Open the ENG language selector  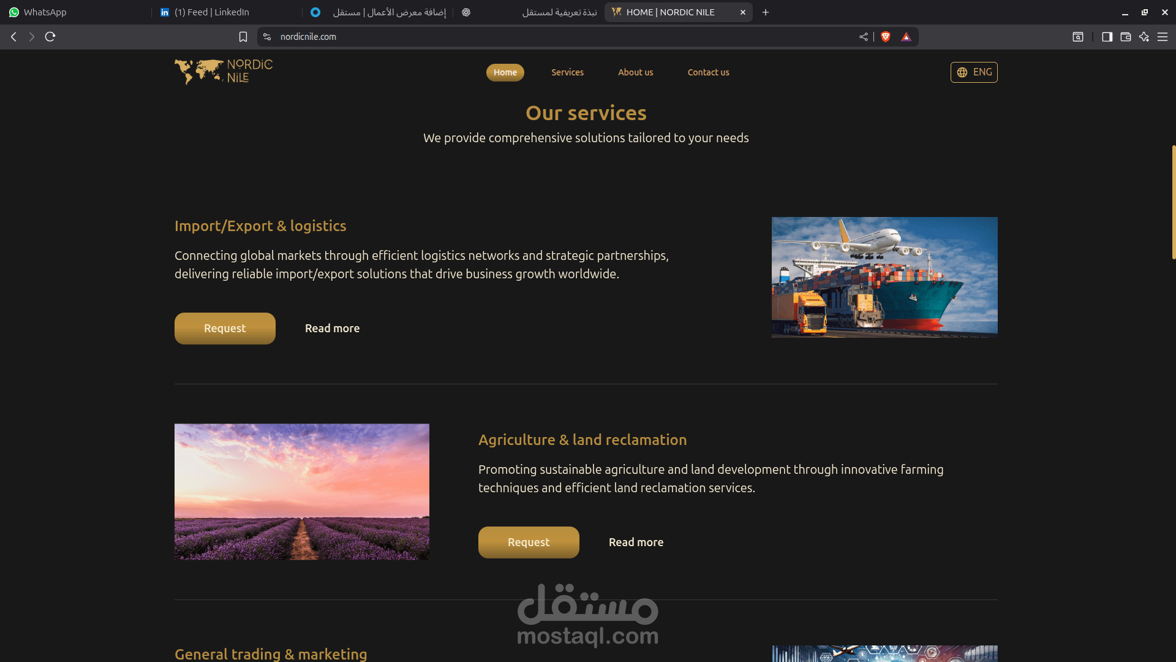(974, 72)
